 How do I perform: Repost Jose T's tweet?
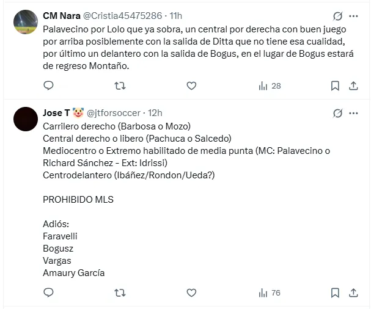click(120, 293)
